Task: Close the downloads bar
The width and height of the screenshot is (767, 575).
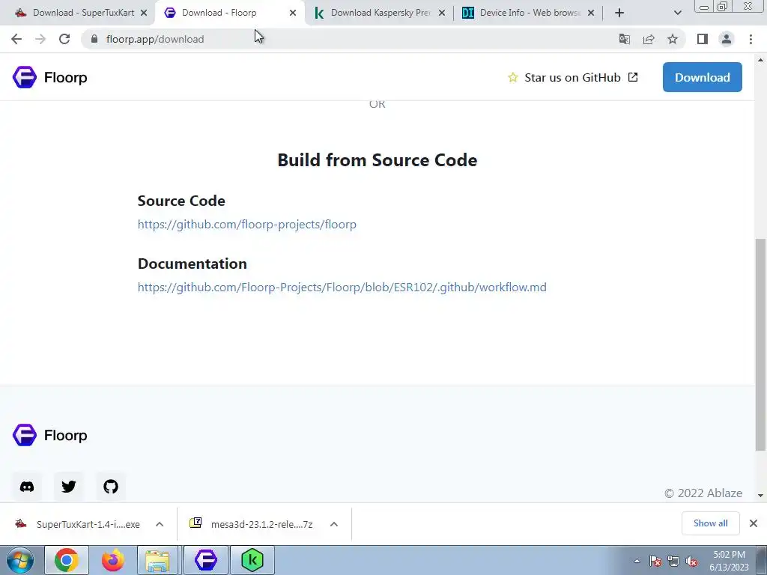Action: point(754,523)
